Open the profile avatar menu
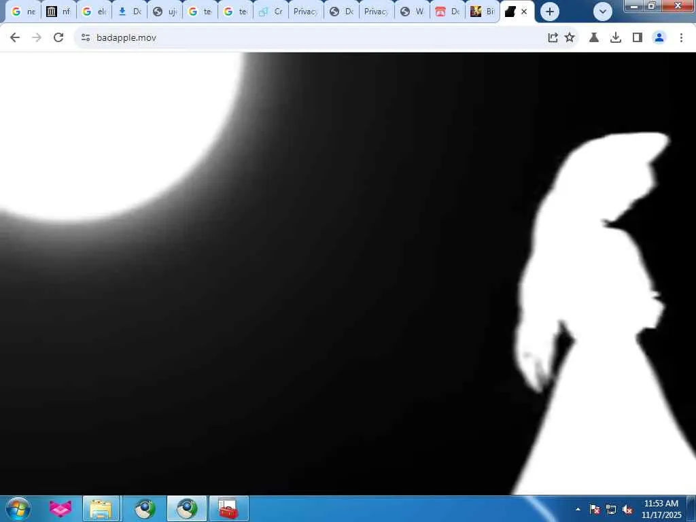The image size is (696, 522). coord(659,38)
